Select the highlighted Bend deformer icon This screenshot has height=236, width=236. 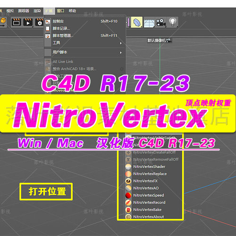137,22
